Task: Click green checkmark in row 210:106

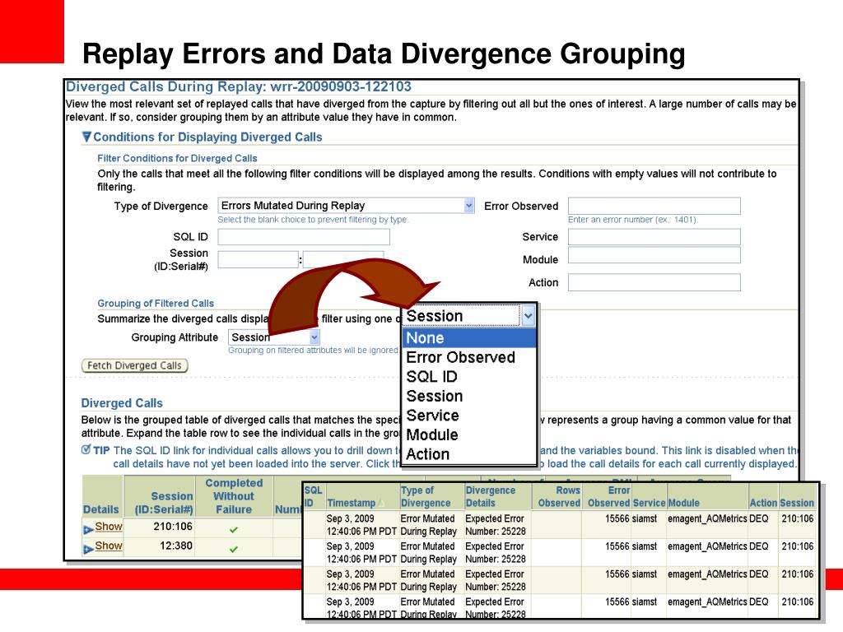Action: (233, 529)
